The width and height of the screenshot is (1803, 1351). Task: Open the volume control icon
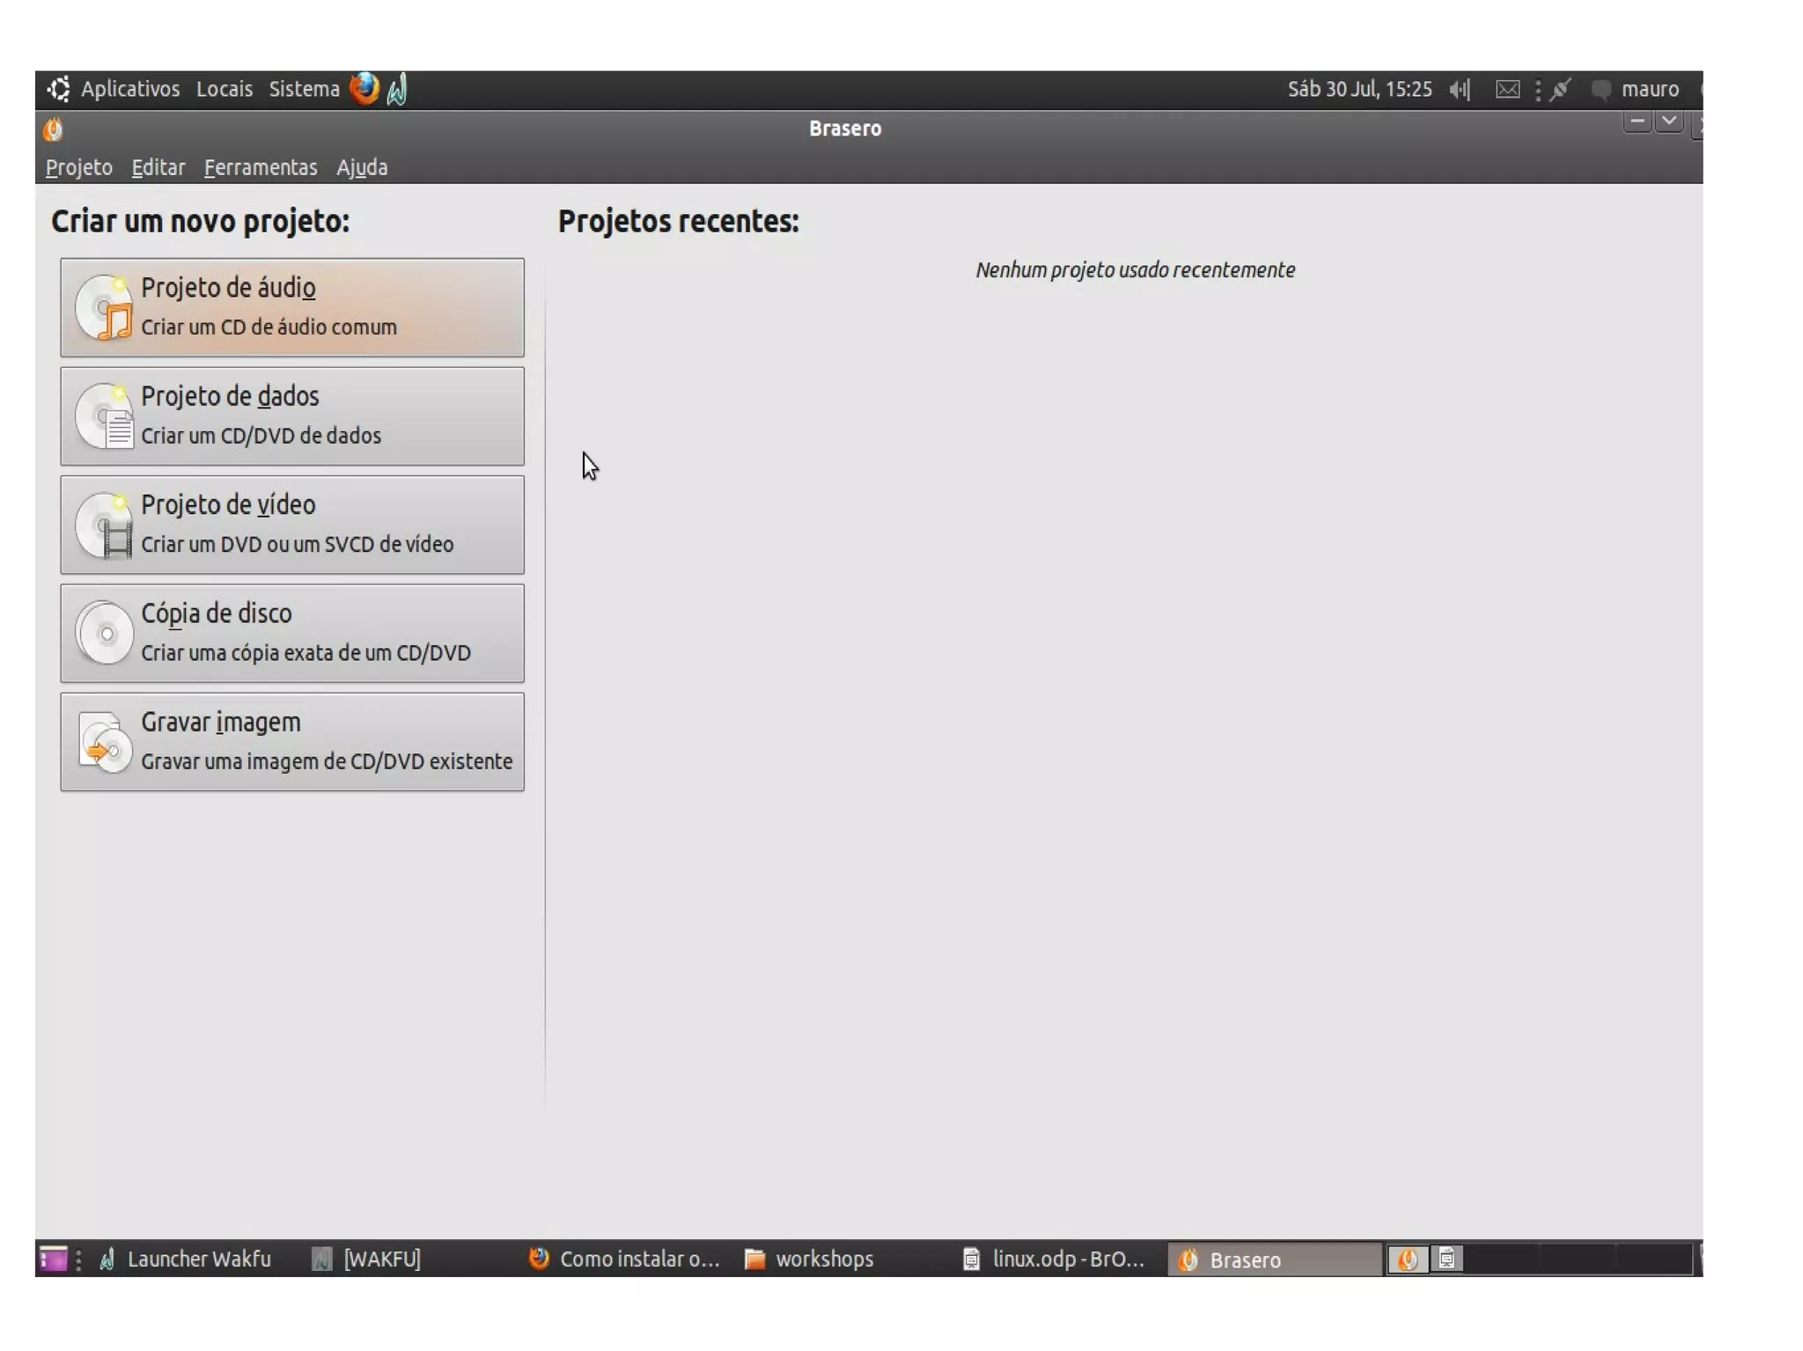(x=1461, y=89)
